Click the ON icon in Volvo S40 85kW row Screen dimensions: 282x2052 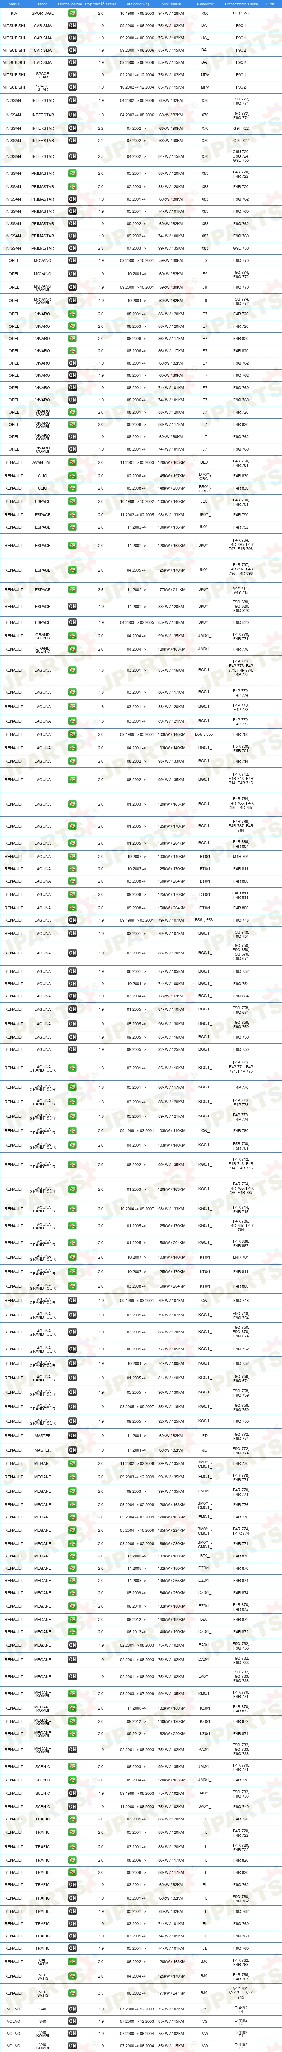coord(72,2021)
